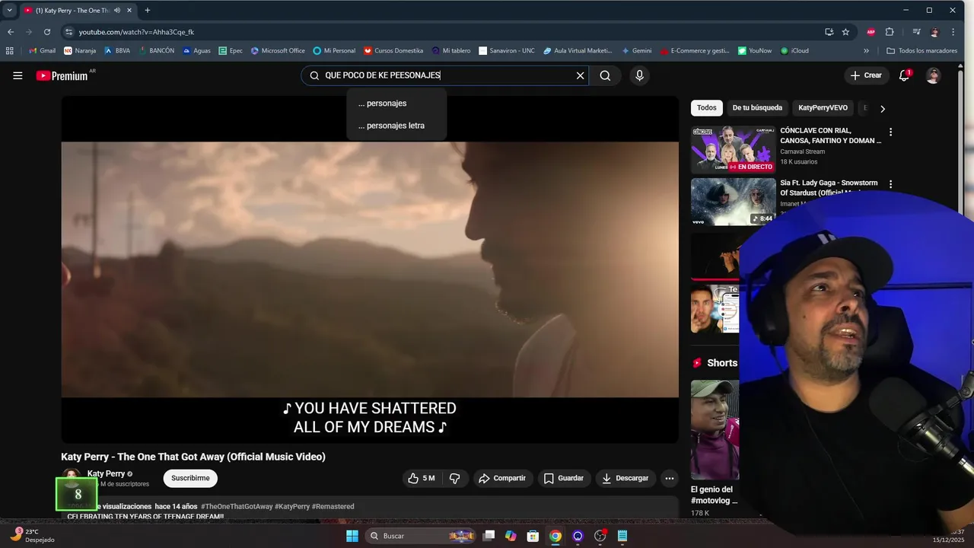Open the Windows Start menu
The height and width of the screenshot is (548, 974).
[352, 536]
